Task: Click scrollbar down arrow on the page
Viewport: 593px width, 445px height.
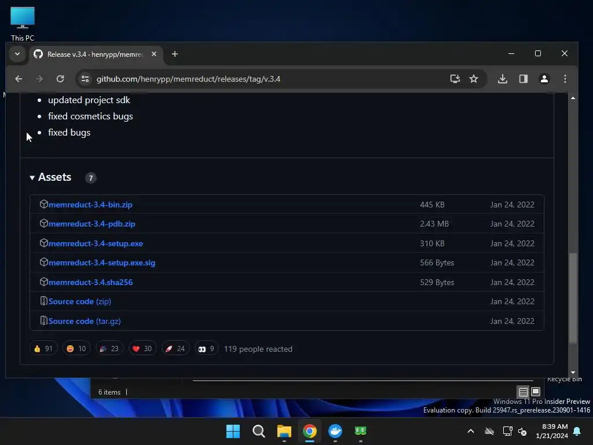Action: 573,373
